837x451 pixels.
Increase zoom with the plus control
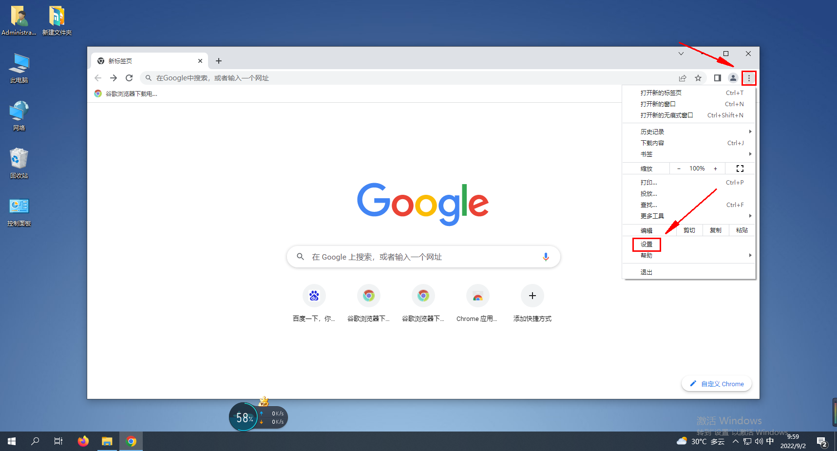point(715,168)
